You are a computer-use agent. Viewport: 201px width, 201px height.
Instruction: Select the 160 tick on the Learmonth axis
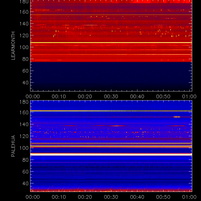tap(24, 12)
